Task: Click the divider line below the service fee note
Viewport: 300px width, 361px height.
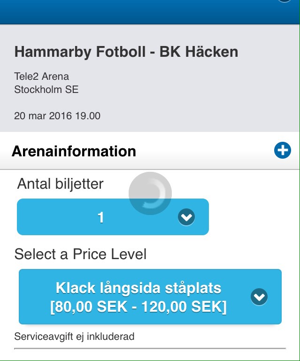Action: [150, 348]
